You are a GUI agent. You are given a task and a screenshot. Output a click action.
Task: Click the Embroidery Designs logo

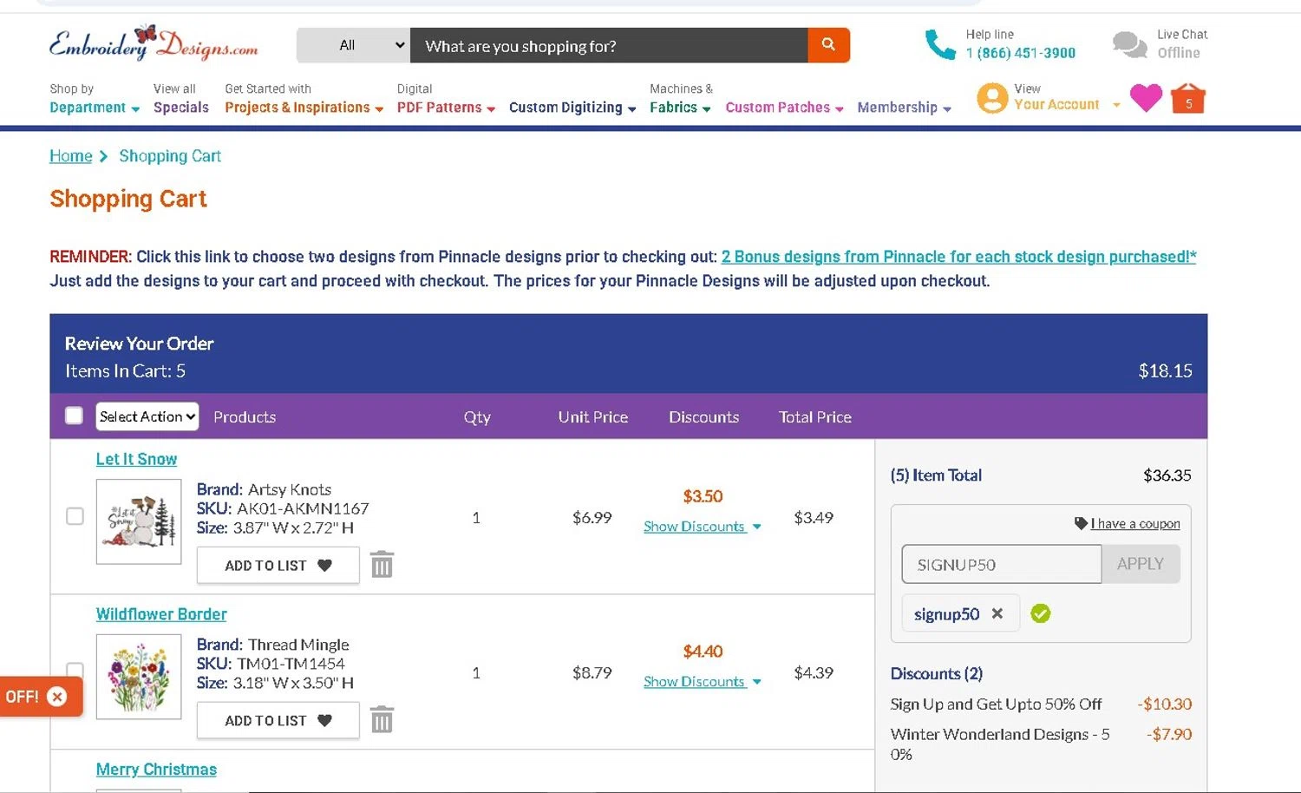click(154, 43)
